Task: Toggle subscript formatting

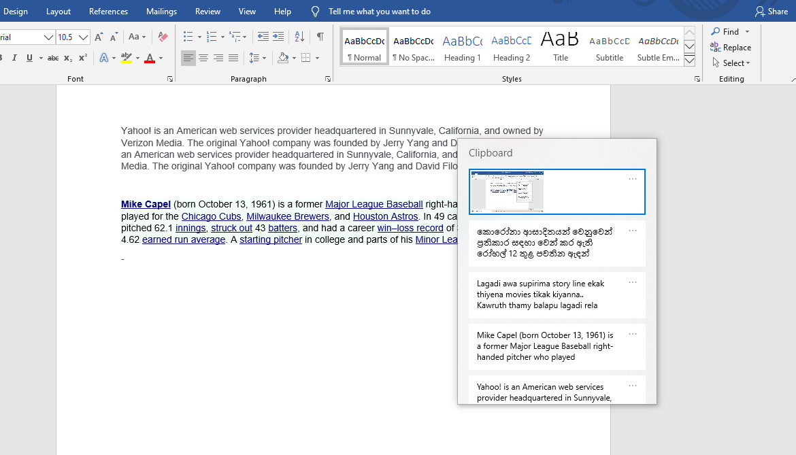Action: (67, 58)
